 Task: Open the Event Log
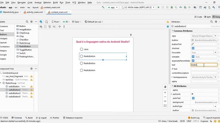click(194, 118)
